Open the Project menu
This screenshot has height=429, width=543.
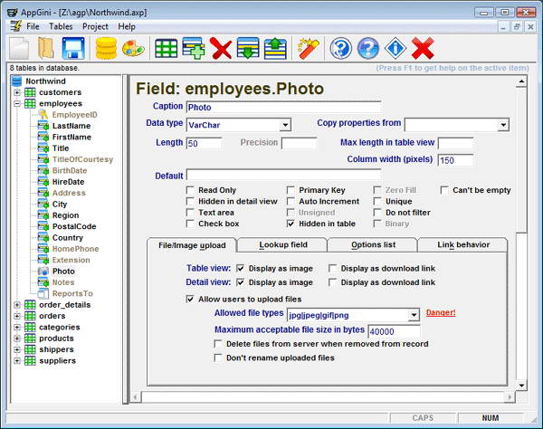pyautogui.click(x=95, y=26)
